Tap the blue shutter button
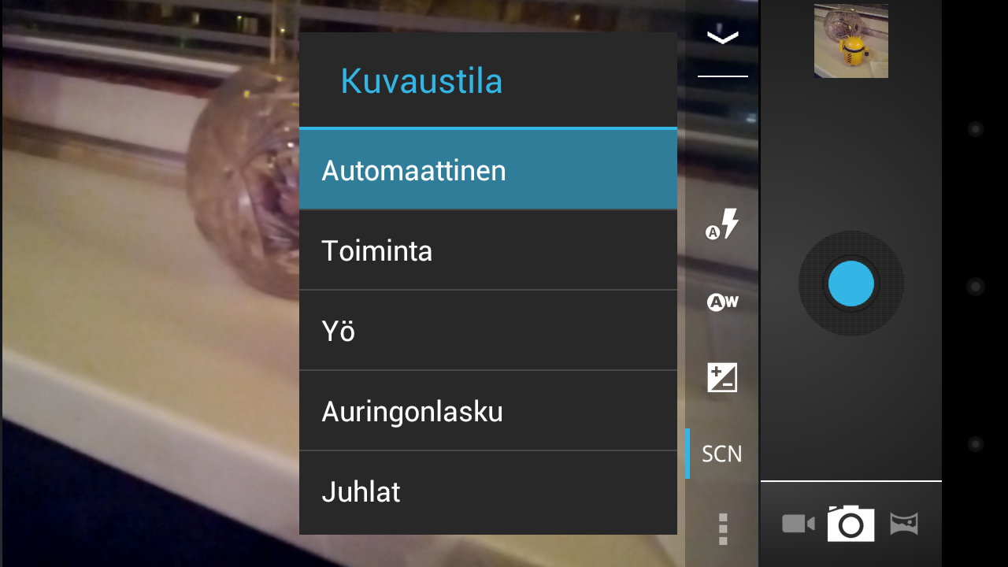The width and height of the screenshot is (1008, 567). coord(851,283)
